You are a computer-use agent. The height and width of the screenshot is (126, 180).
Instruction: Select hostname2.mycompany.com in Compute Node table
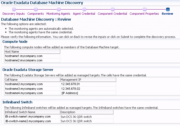(x=32, y=60)
